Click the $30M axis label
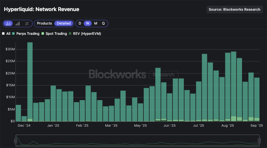The image size is (267, 148). point(10,49)
